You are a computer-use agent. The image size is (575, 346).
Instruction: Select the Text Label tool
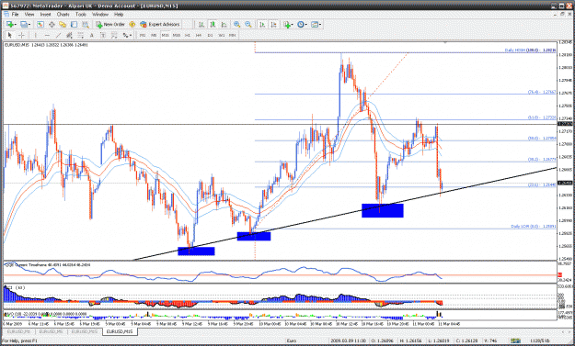click(x=103, y=35)
